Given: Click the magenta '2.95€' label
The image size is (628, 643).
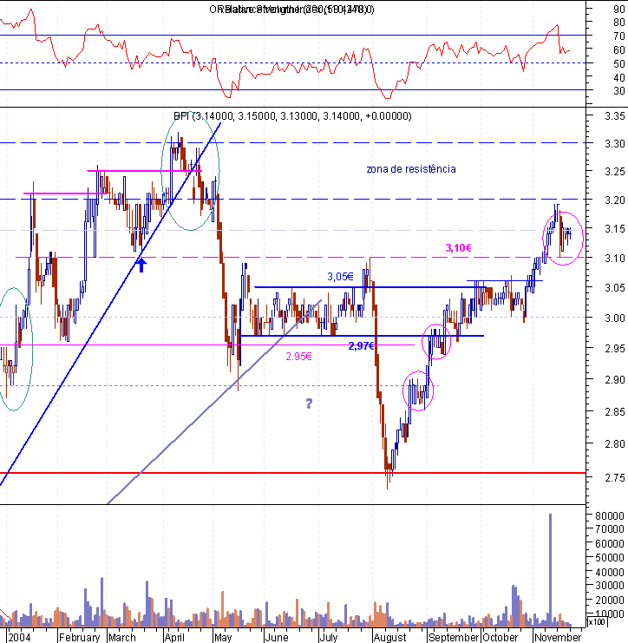Looking at the screenshot, I should [298, 357].
